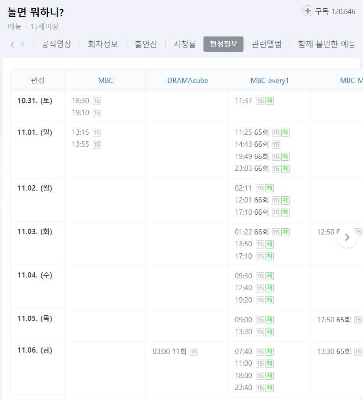Click the 15 age badge beside 18:30

(x=97, y=101)
